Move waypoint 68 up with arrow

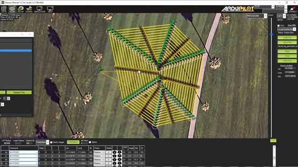[115, 160]
